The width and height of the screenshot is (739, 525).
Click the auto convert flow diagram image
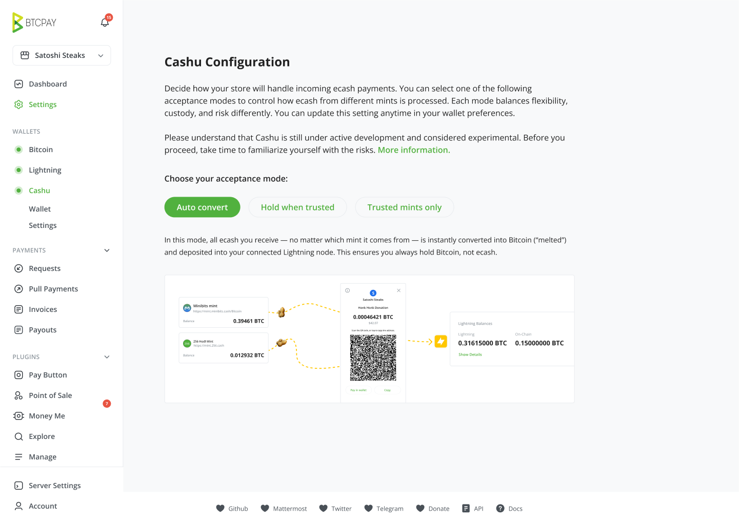click(369, 339)
